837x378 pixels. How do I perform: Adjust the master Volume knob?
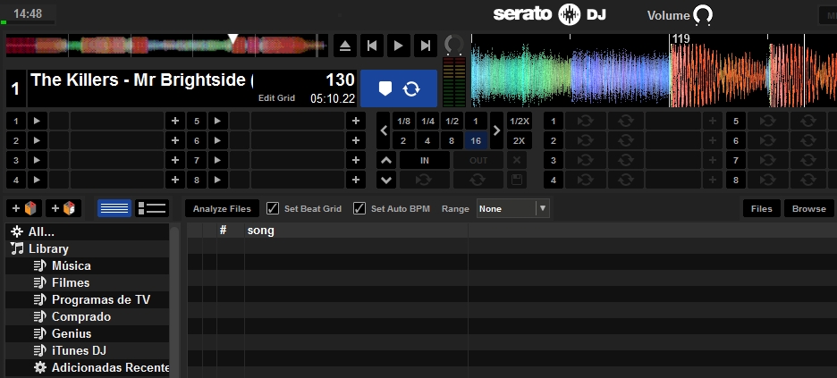pyautogui.click(x=703, y=15)
